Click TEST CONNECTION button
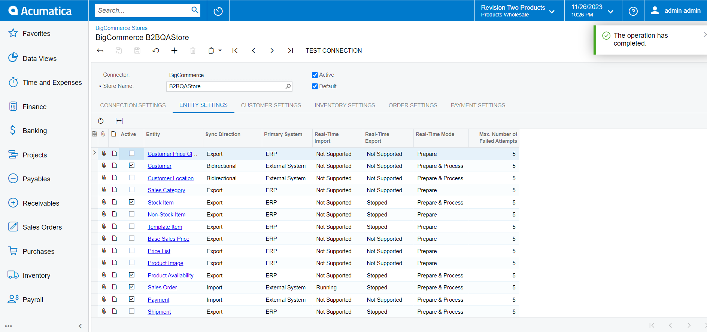707x332 pixels. pos(334,50)
